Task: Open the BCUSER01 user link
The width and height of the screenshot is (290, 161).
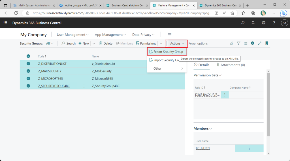Action: (x=203, y=148)
